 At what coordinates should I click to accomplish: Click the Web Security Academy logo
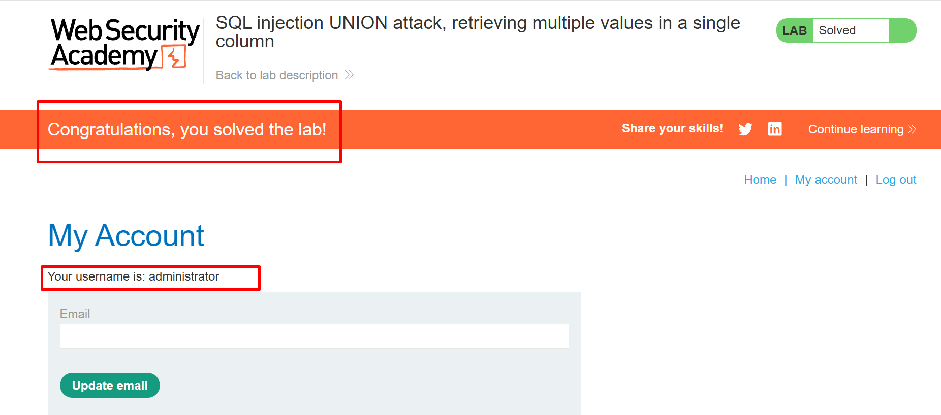[x=124, y=44]
